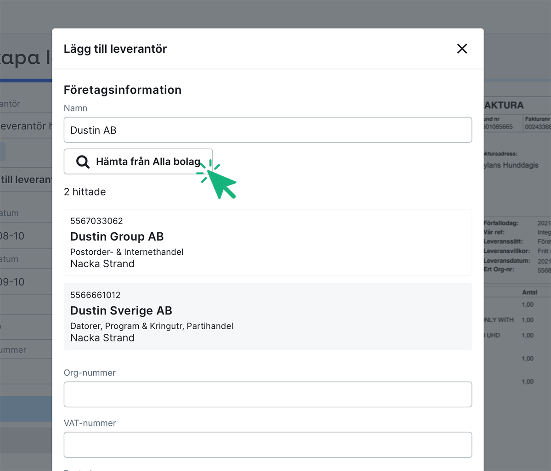The image size is (551, 471).
Task: Click the Datorer, Program & Kringutr description text
Action: point(152,326)
